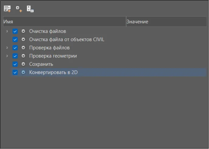Screen dimensions: 209x149
Task: Click the add list item toolbar icon
Action: click(x=7, y=9)
